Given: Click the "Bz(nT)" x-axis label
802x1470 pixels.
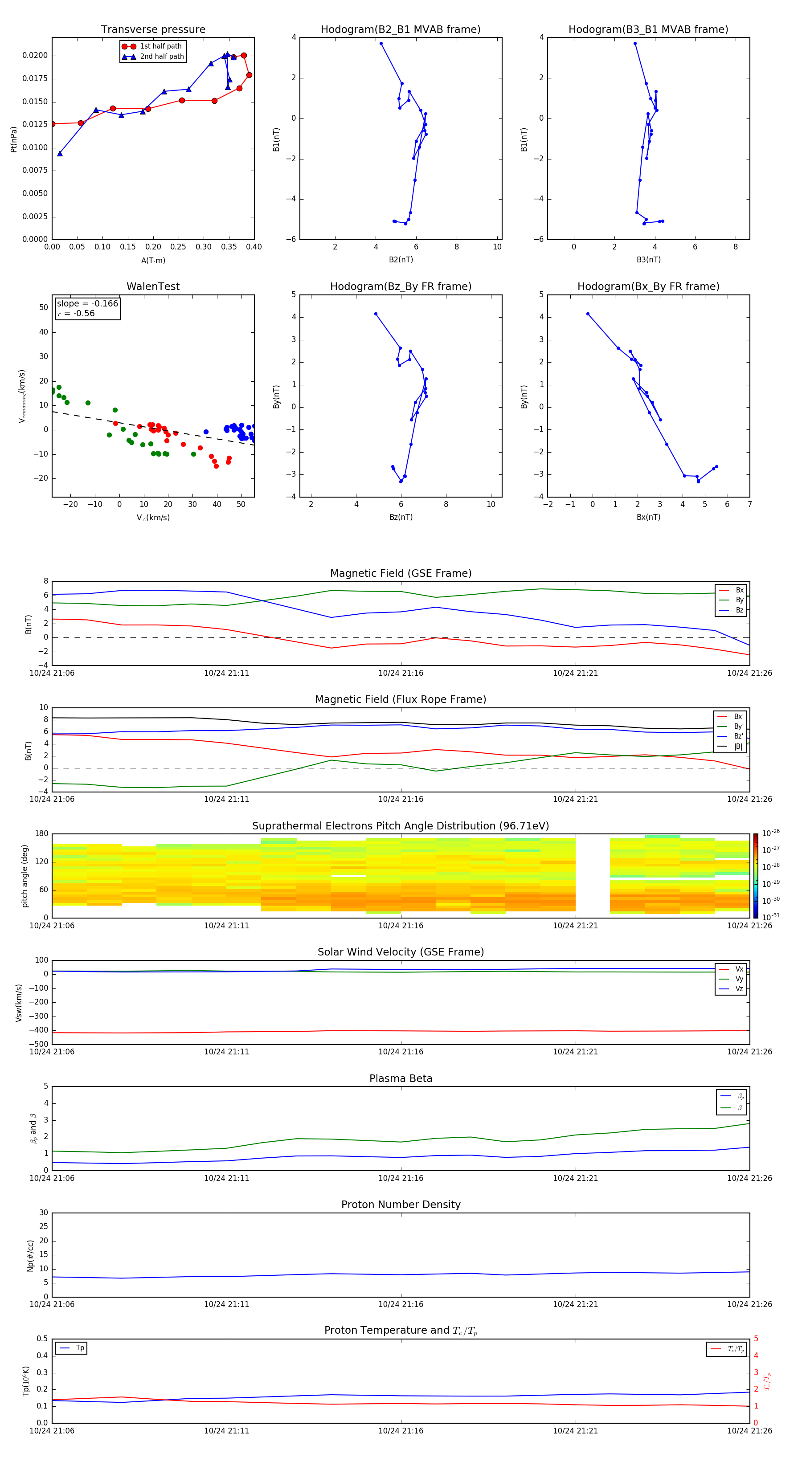Looking at the screenshot, I should (401, 517).
